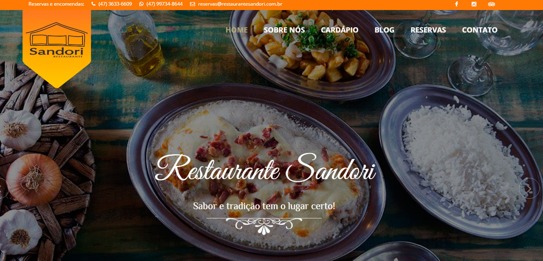Open the Instagram profile icon
The height and width of the screenshot is (261, 543).
tap(474, 4)
